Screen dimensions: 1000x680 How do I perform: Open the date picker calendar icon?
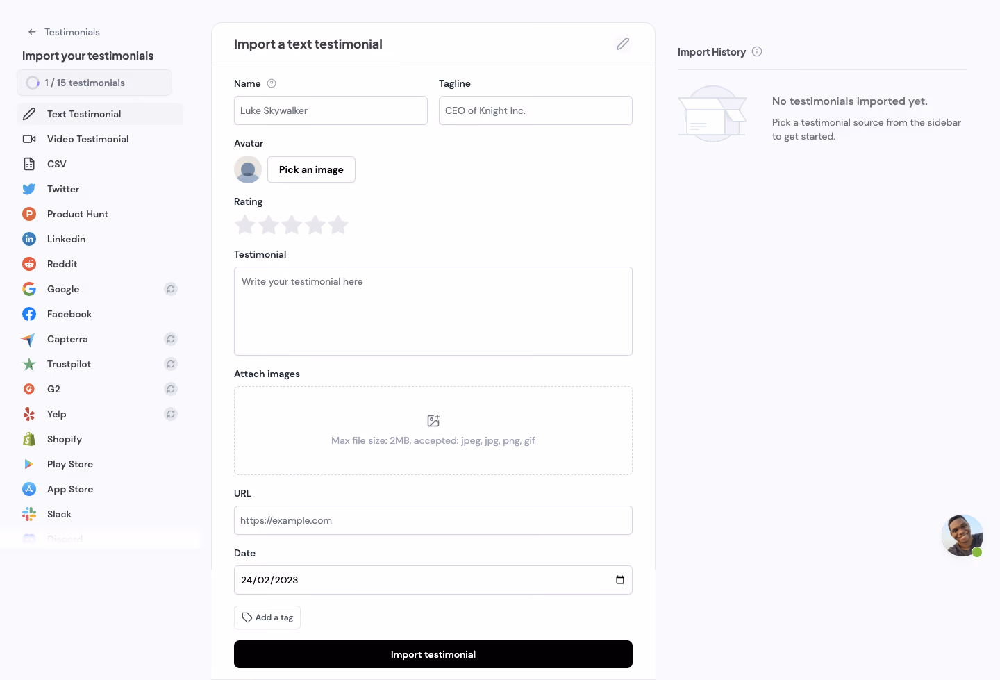(x=620, y=580)
